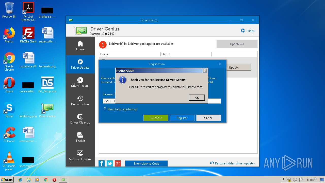
Task: Open the Twitter share icon
Action: (x=110, y=163)
